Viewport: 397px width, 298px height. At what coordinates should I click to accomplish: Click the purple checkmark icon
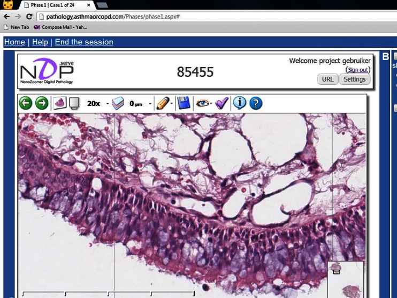(x=222, y=103)
